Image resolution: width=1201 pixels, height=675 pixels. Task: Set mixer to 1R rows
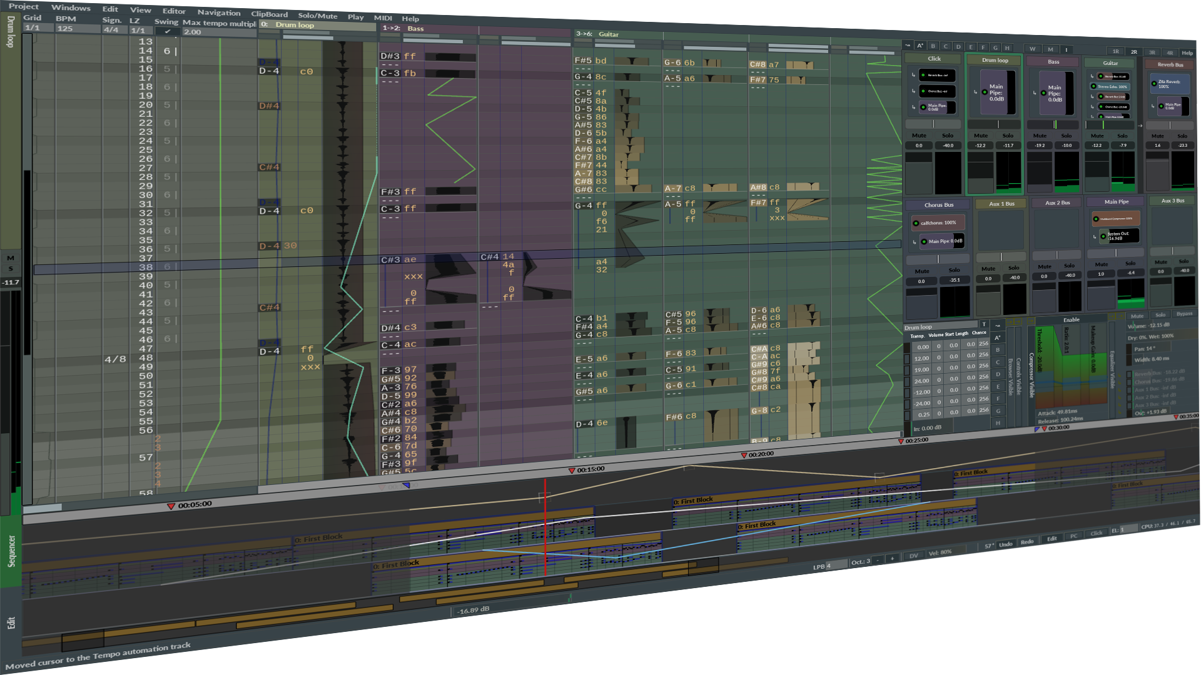tap(1116, 51)
